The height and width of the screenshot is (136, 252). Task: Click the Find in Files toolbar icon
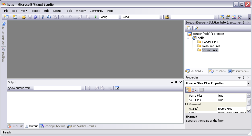pos(167,17)
